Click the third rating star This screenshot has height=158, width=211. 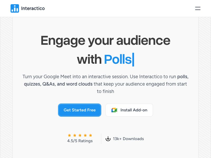coord(80,135)
